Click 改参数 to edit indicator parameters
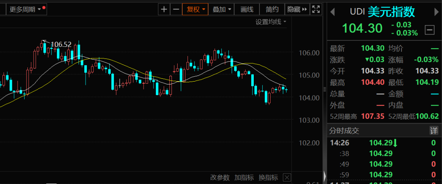The height and width of the screenshot is (184, 442). tap(220, 177)
